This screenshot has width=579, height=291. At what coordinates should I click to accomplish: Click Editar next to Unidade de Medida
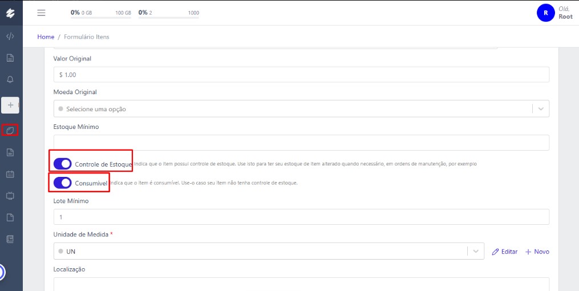tap(505, 252)
